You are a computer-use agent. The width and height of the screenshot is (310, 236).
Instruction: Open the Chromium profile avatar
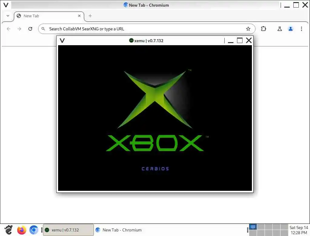tap(290, 29)
